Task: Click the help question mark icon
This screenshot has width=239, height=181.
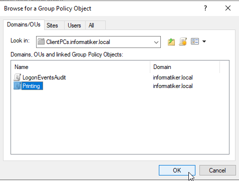Action: pyautogui.click(x=205, y=8)
